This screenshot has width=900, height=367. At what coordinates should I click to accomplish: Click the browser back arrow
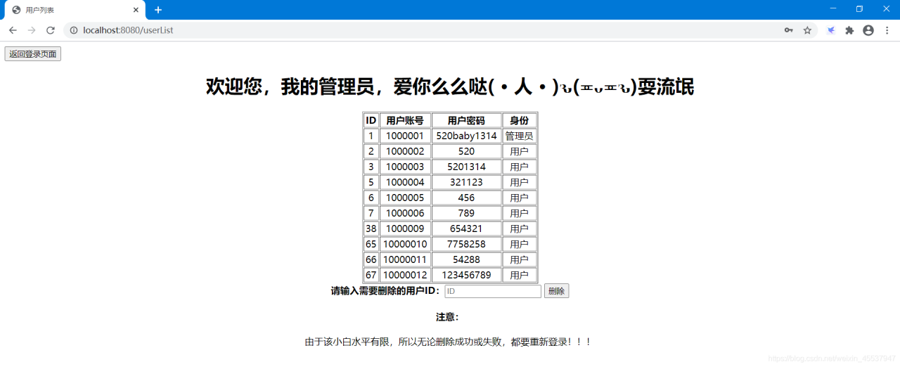(13, 30)
